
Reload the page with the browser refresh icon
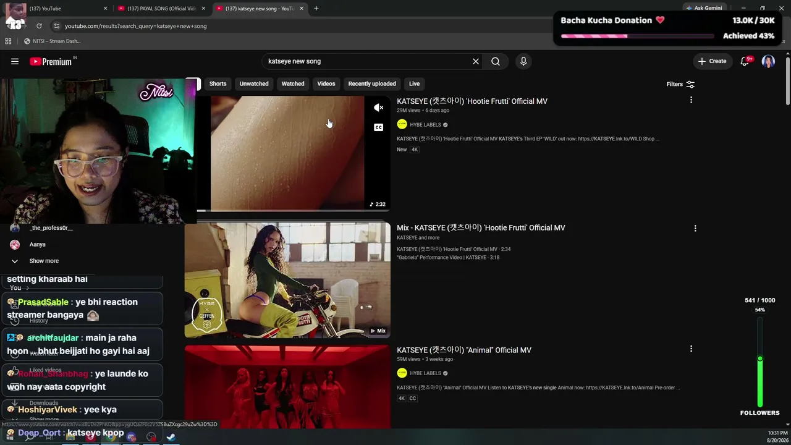39,26
